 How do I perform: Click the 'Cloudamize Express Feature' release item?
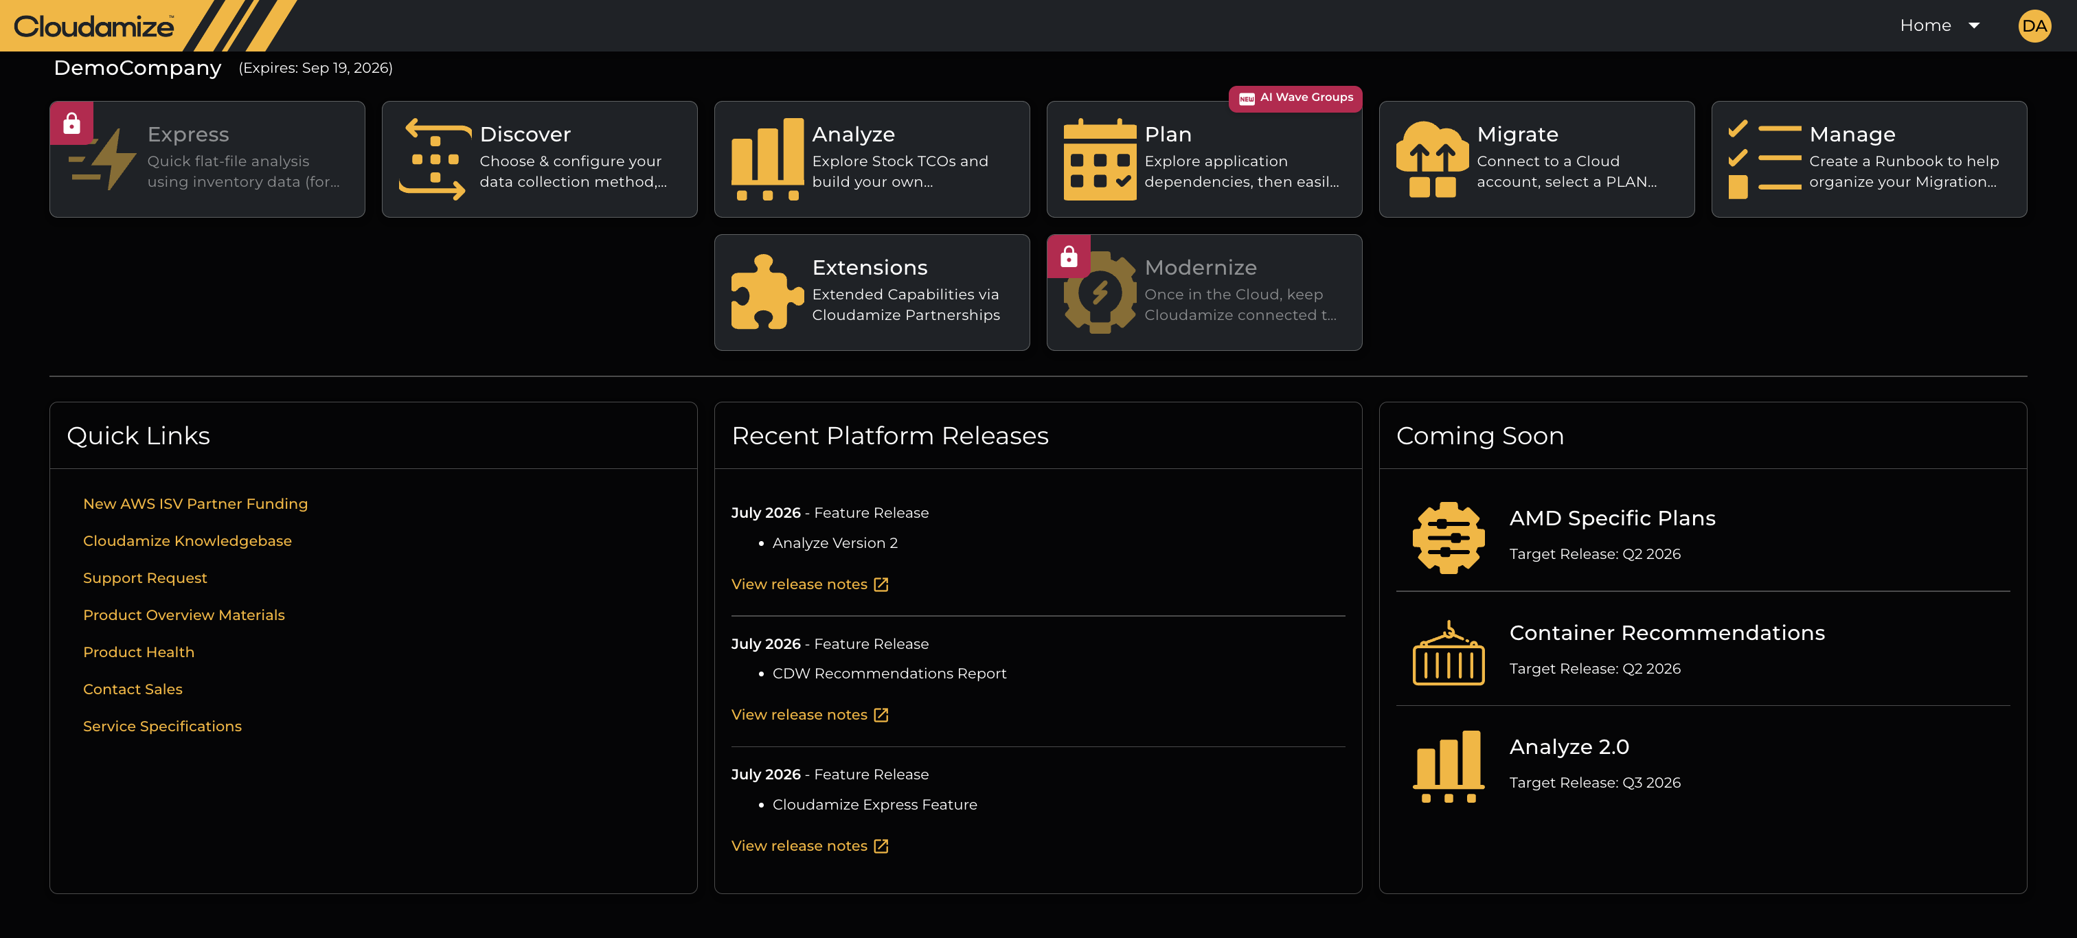(875, 805)
